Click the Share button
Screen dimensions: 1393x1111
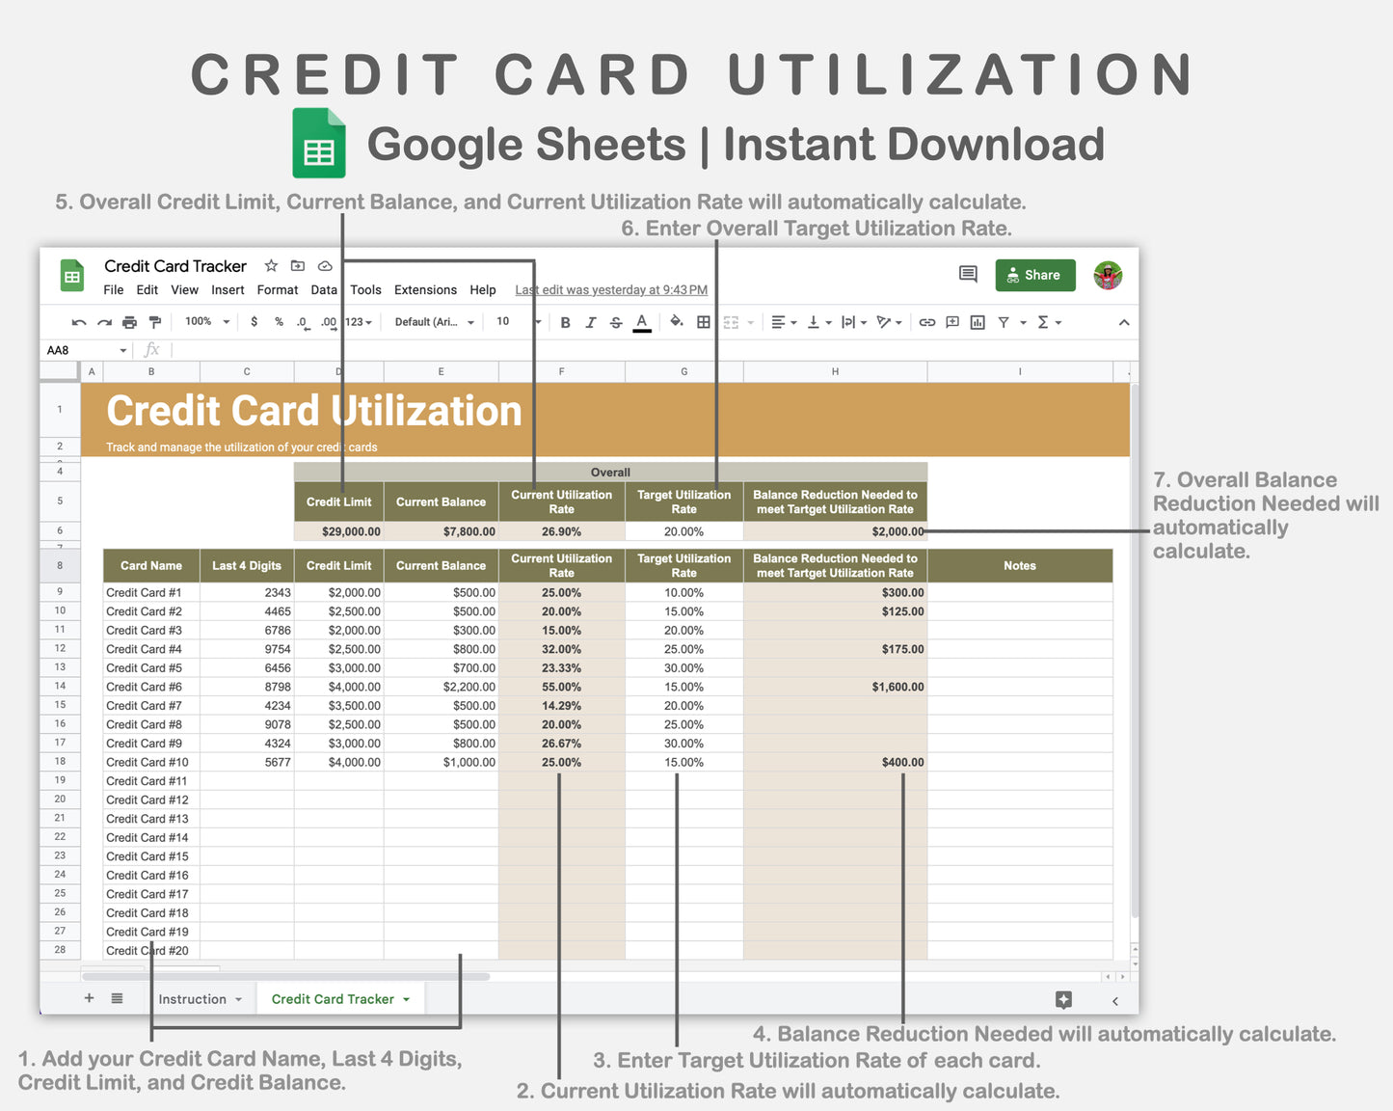point(1034,275)
